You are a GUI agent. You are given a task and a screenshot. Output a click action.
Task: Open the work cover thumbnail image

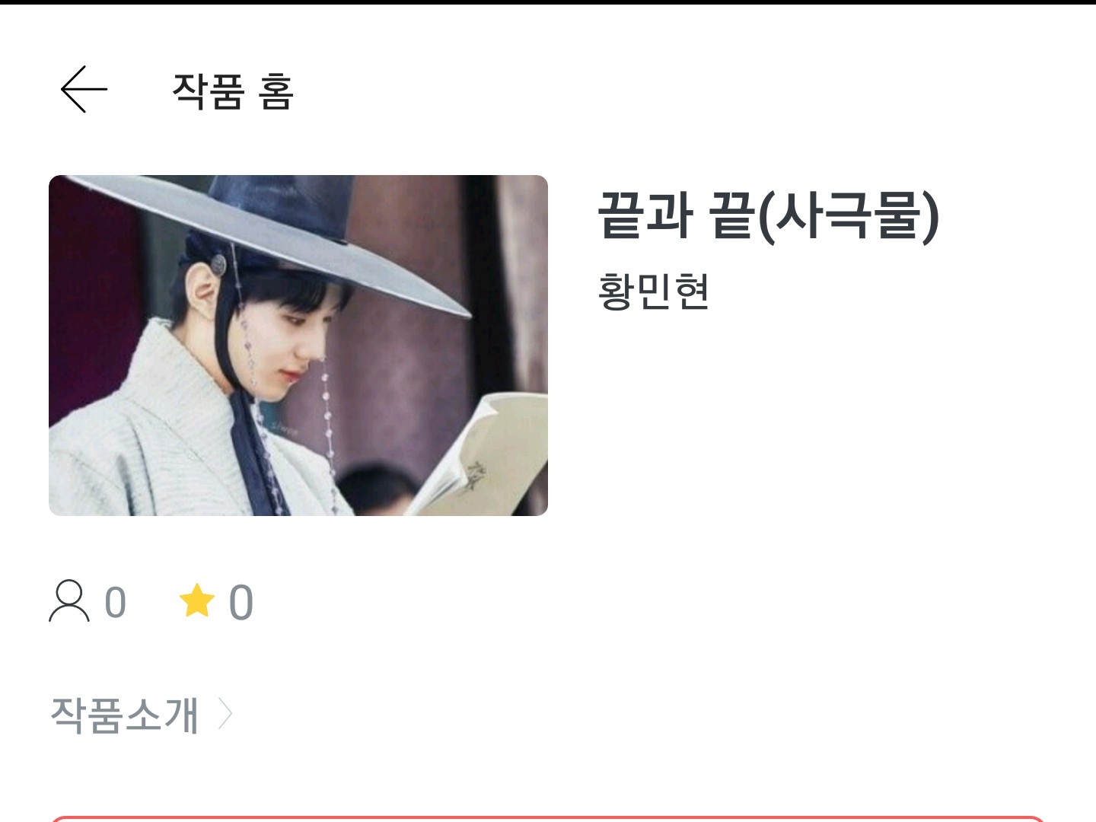pyautogui.click(x=298, y=346)
